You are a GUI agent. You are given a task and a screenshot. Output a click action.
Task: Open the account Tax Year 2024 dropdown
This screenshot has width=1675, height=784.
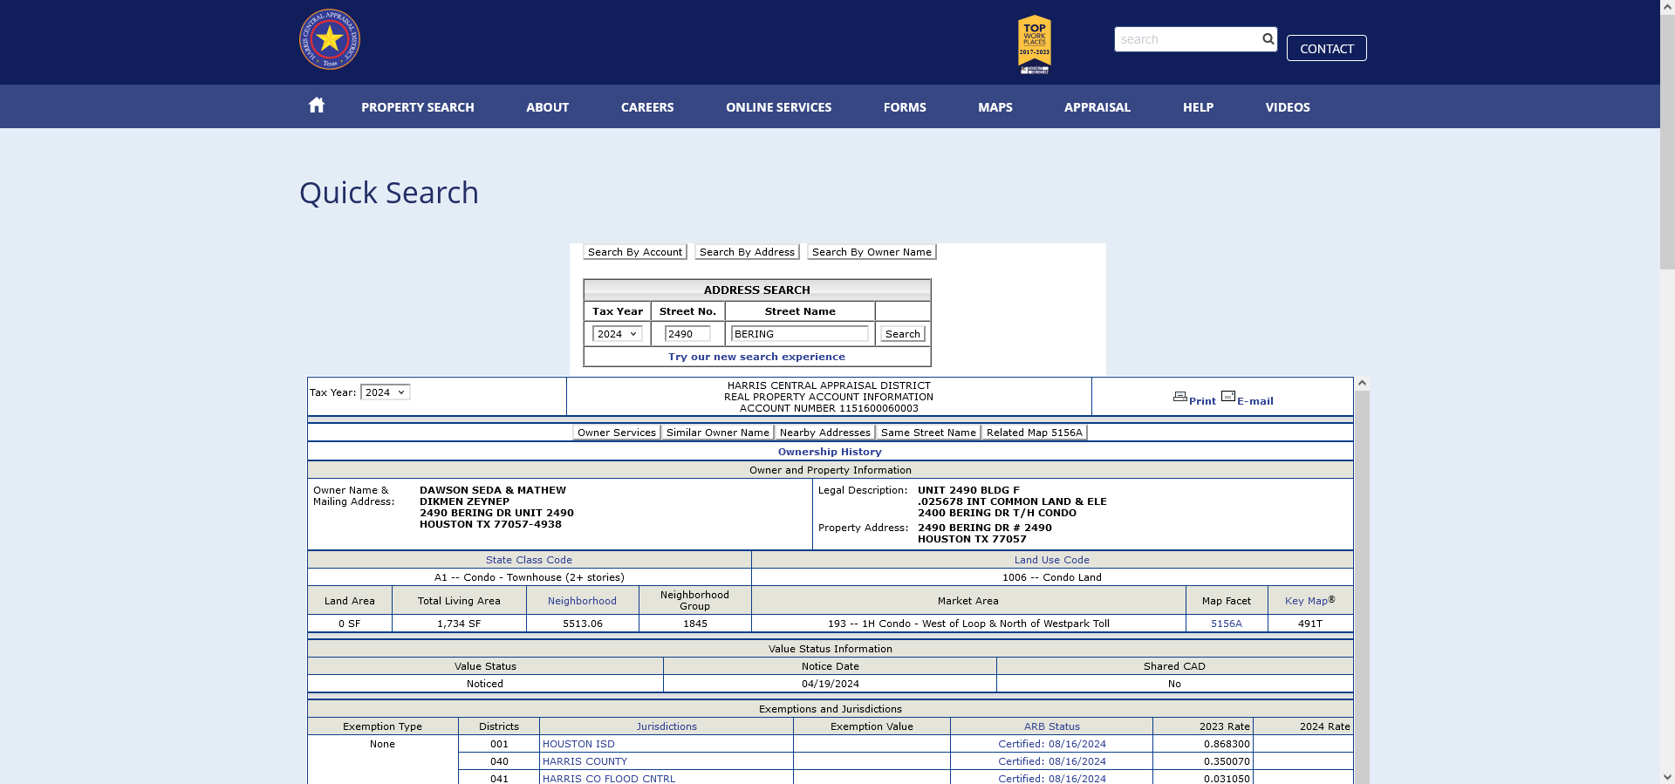[x=385, y=392]
